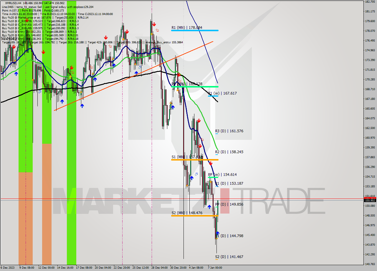
Task: Click the 164.075 price axis value
Action: click(x=370, y=118)
